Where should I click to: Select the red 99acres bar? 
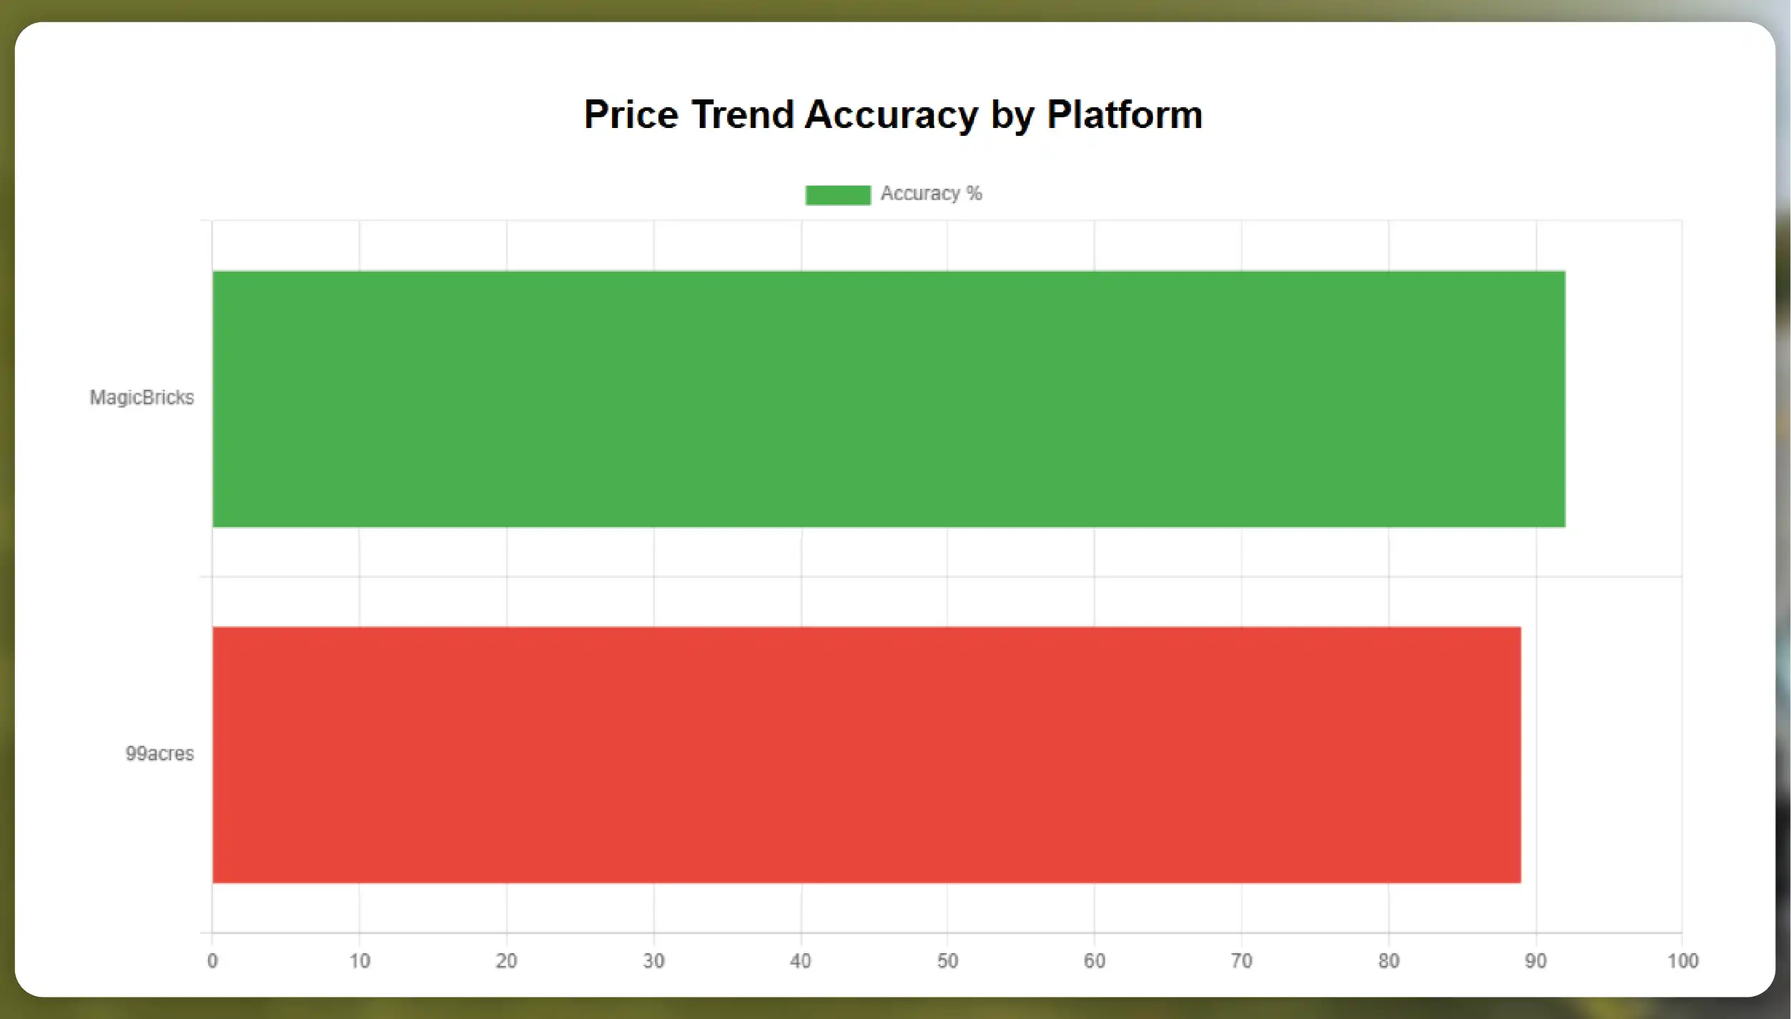coord(866,755)
